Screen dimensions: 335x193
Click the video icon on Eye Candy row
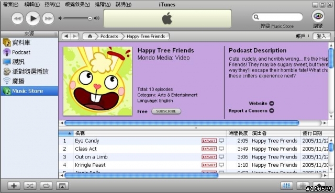click(x=221, y=141)
